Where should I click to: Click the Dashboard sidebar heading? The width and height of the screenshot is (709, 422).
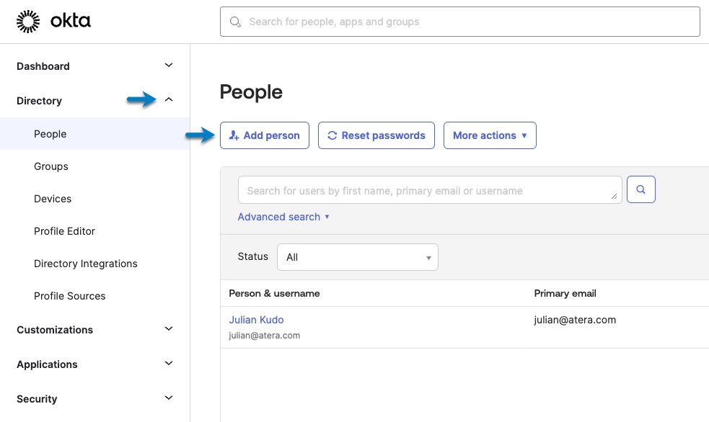tap(43, 66)
